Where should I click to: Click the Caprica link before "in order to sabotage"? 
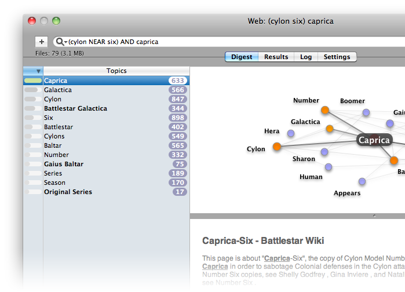click(x=215, y=267)
